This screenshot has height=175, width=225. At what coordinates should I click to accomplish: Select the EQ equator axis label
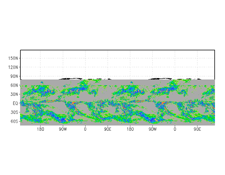click(15, 103)
